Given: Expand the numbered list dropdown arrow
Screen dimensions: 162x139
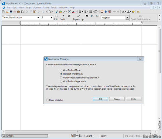Looking at the screenshot, I should click(x=82, y=12).
